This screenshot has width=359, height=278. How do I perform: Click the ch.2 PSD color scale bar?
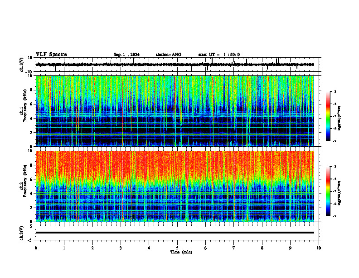tap(328, 191)
